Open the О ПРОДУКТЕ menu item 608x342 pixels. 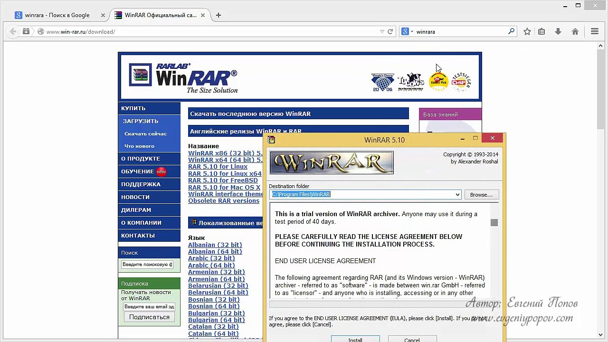pos(149,159)
